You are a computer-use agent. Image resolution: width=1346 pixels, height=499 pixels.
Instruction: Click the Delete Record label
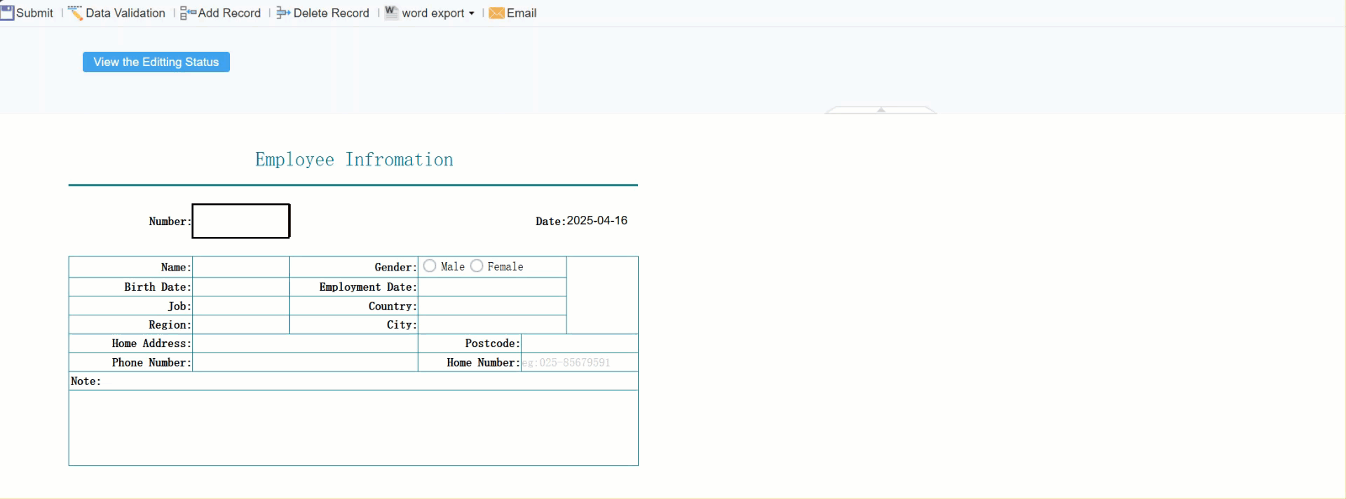331,13
